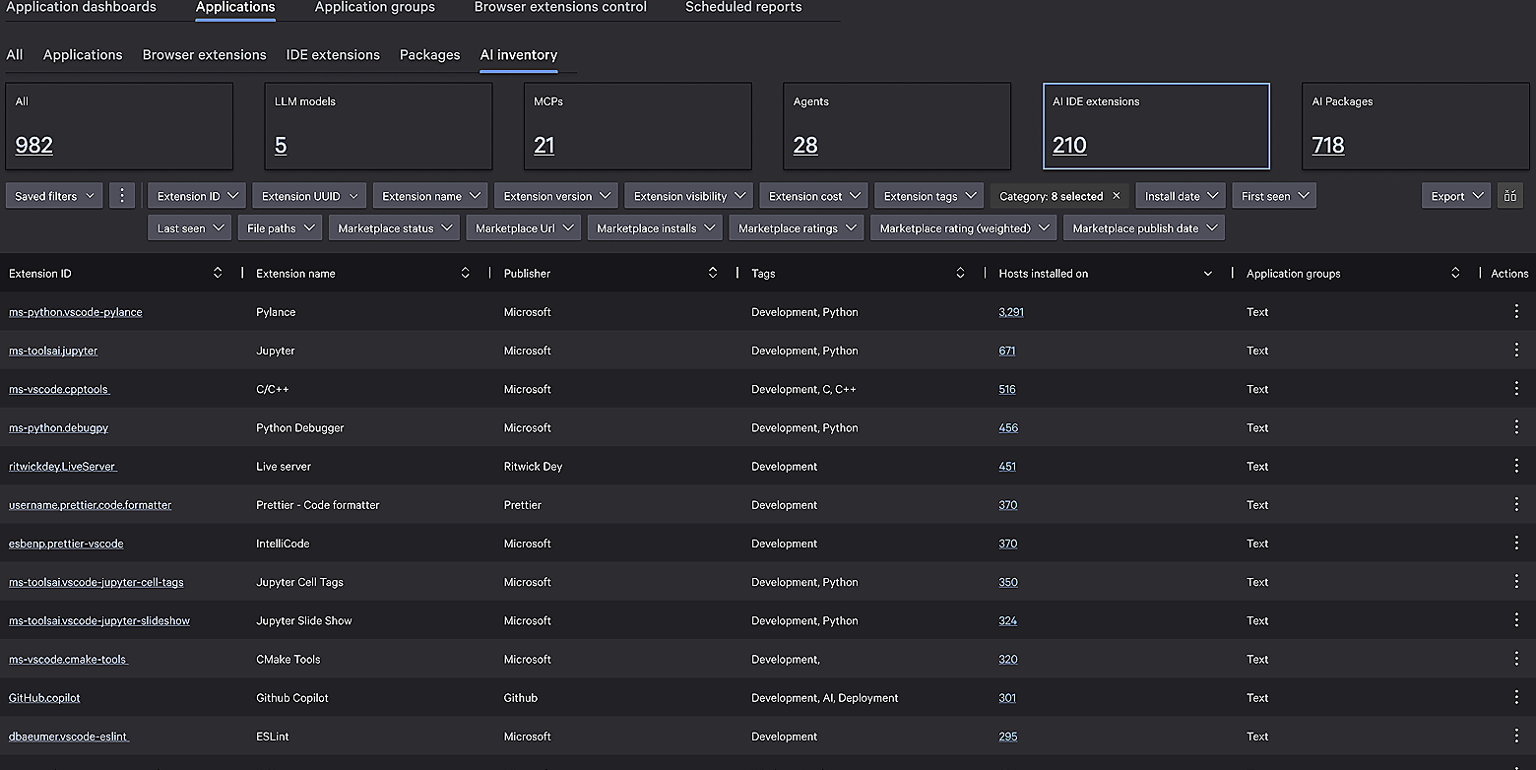Sort the Tags column

point(960,273)
